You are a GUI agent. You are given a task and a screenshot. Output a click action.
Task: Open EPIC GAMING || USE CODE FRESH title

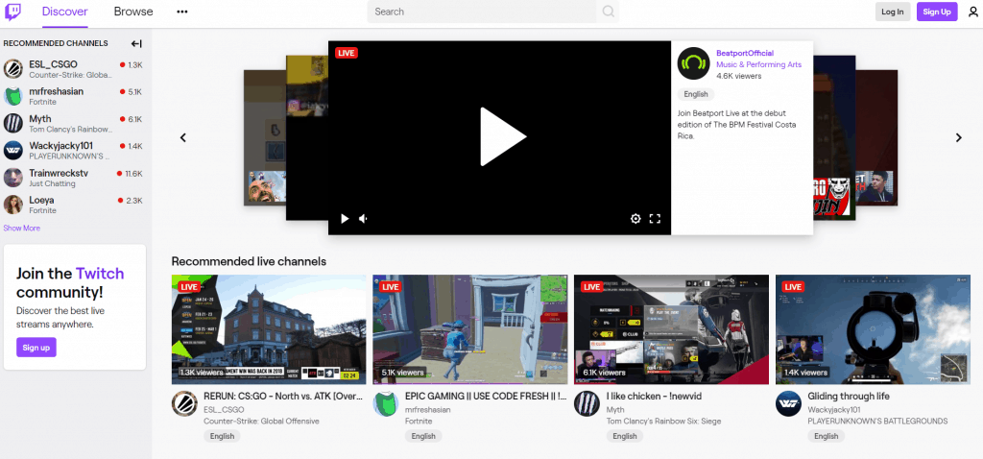pyautogui.click(x=486, y=397)
